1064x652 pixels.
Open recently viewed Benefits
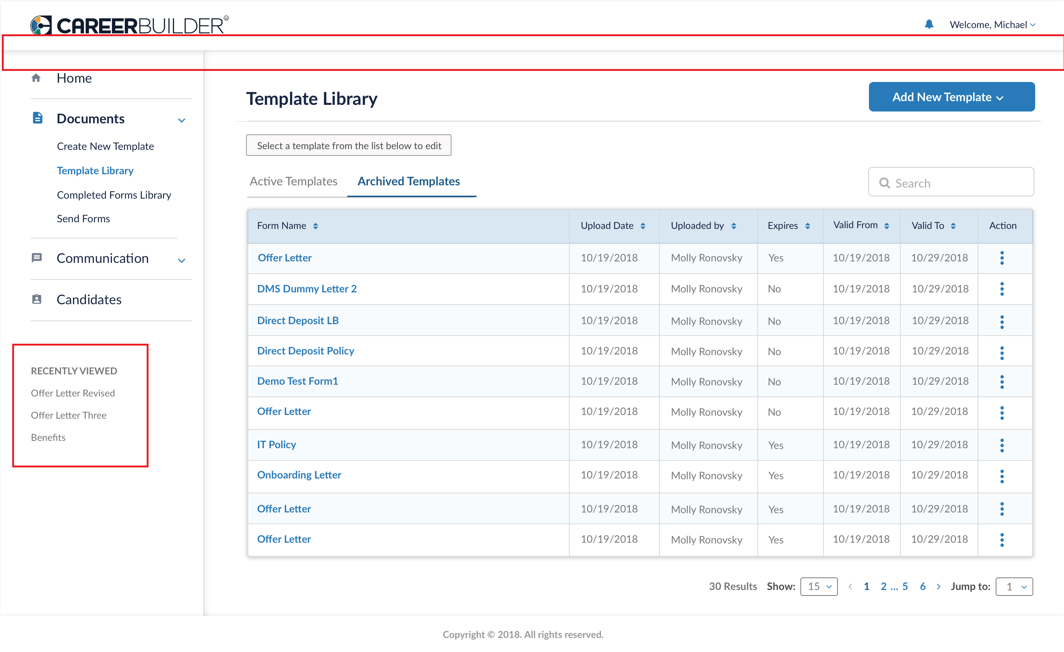click(x=48, y=437)
